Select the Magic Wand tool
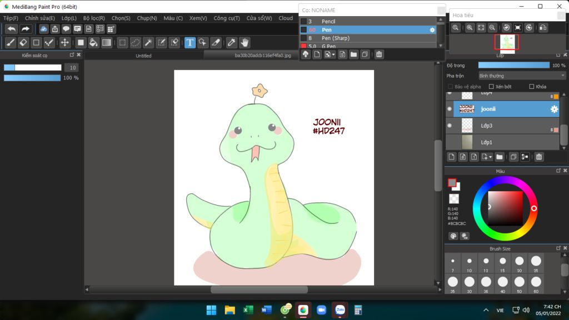Screen dimensions: 569x320 148,43
